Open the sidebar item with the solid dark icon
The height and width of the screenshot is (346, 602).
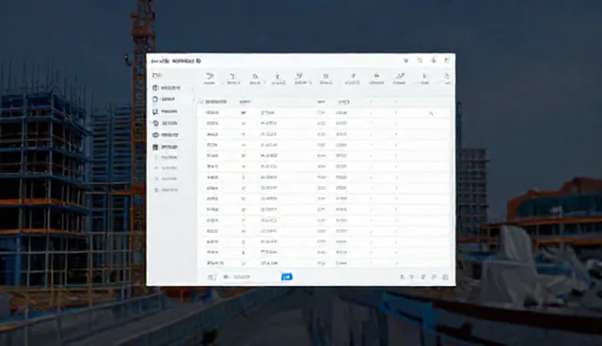166,147
